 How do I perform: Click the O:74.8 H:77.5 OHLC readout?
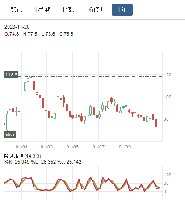click(x=39, y=34)
